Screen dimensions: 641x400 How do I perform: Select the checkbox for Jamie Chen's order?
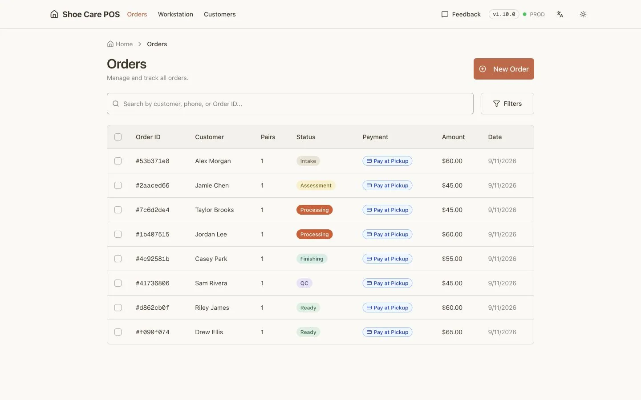(x=118, y=185)
